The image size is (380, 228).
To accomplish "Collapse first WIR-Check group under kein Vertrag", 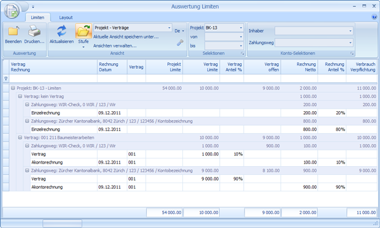I will click(27, 104).
